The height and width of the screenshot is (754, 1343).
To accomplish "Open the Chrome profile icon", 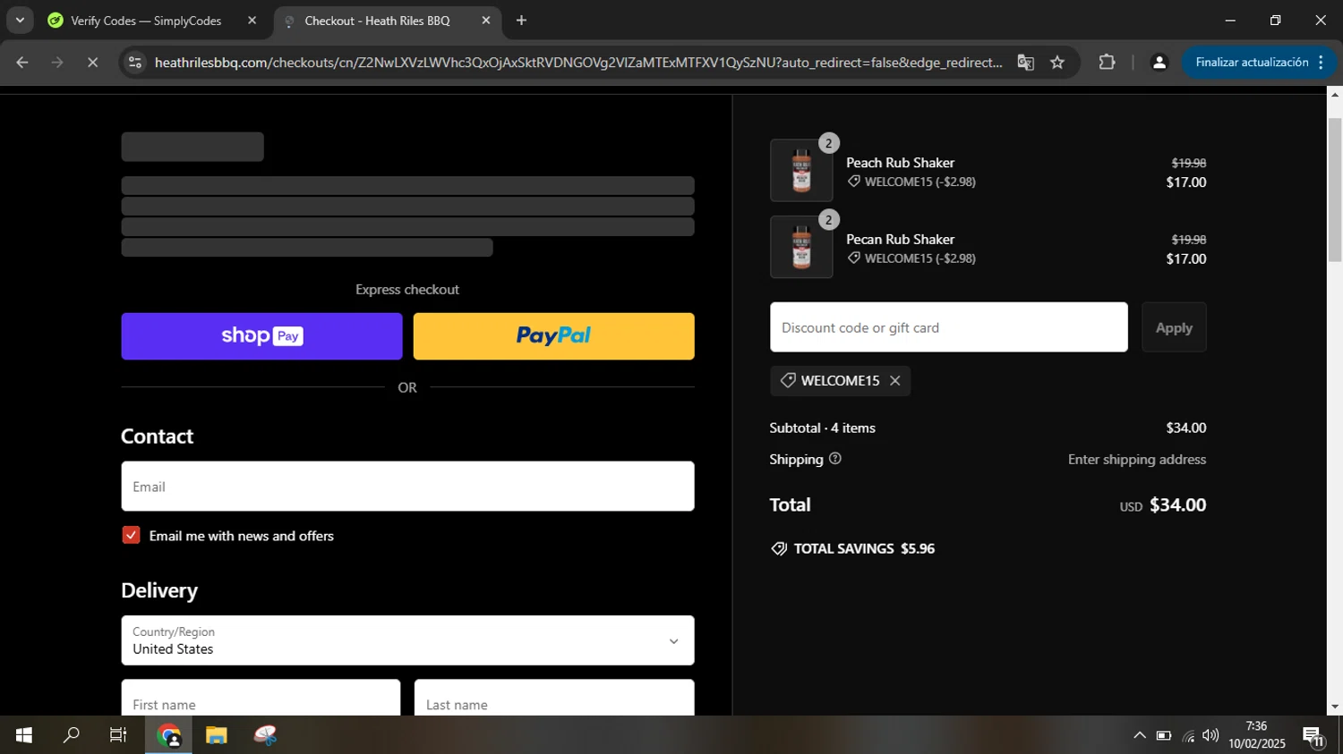I will 1159,63.
